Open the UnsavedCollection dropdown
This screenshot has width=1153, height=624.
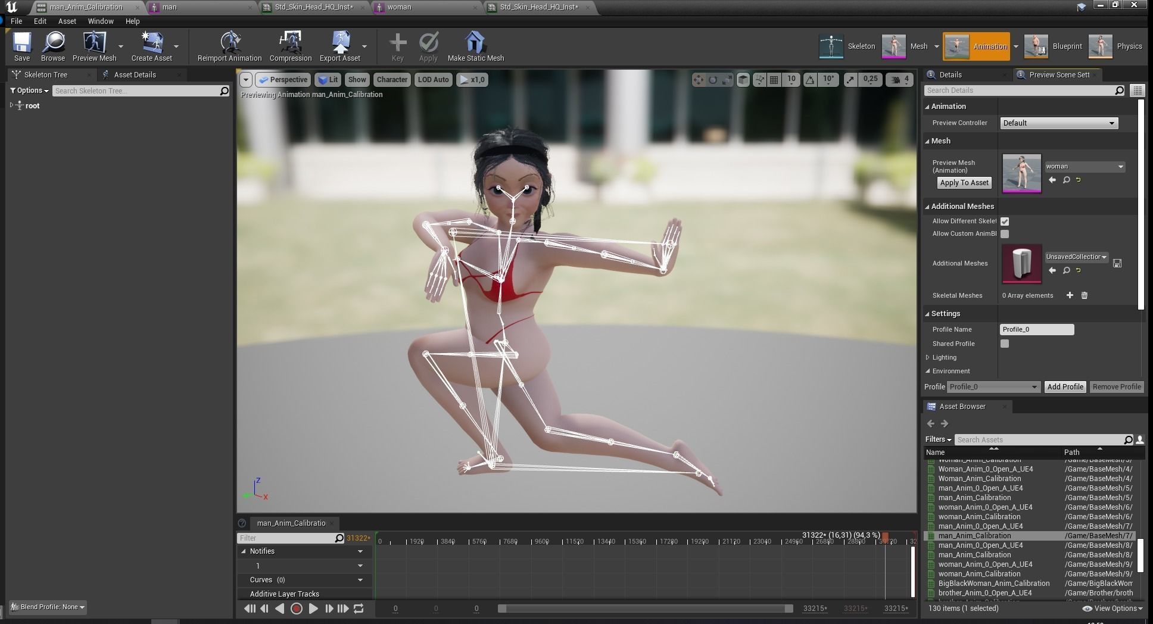coord(1076,257)
